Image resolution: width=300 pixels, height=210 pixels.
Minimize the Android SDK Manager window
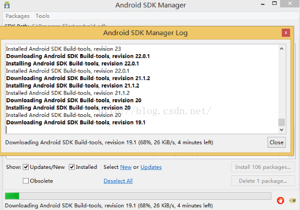coord(263,4)
